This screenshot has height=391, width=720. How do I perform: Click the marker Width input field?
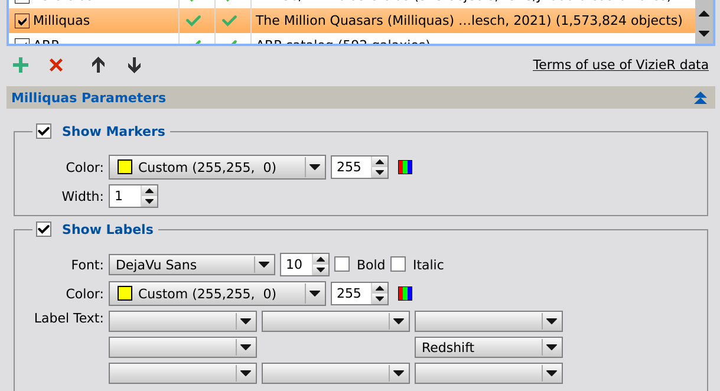pos(126,196)
